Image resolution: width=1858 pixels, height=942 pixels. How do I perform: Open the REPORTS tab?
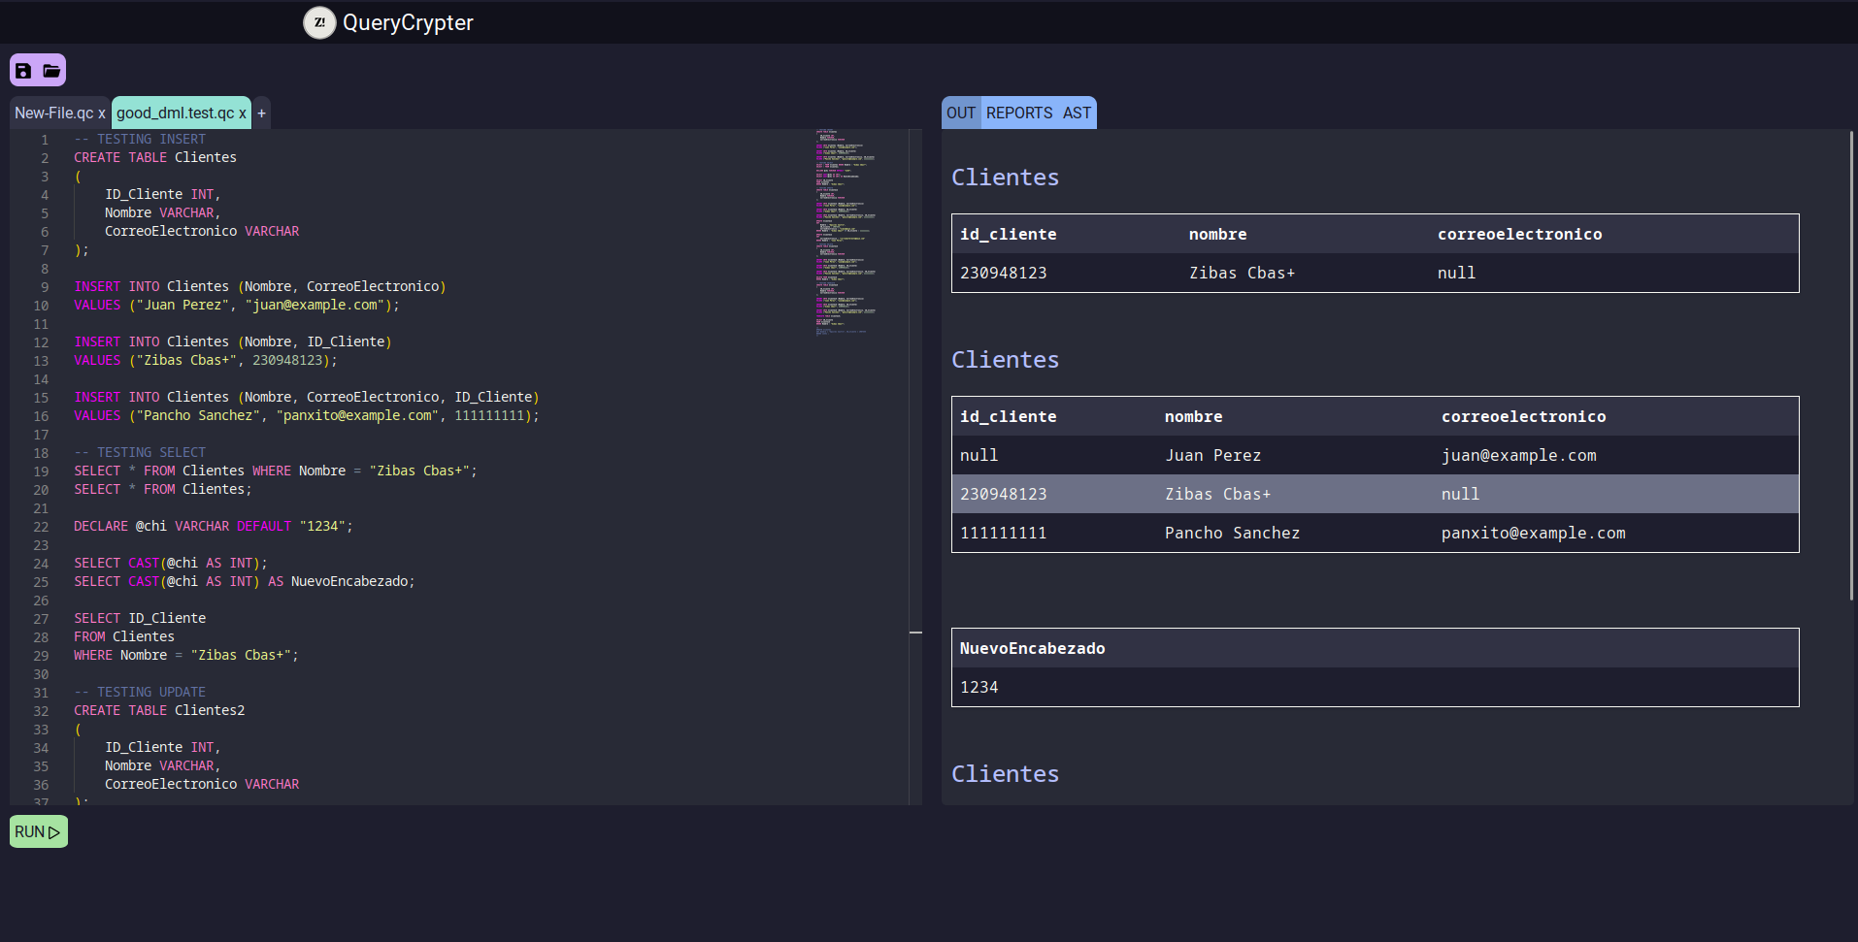(1019, 114)
